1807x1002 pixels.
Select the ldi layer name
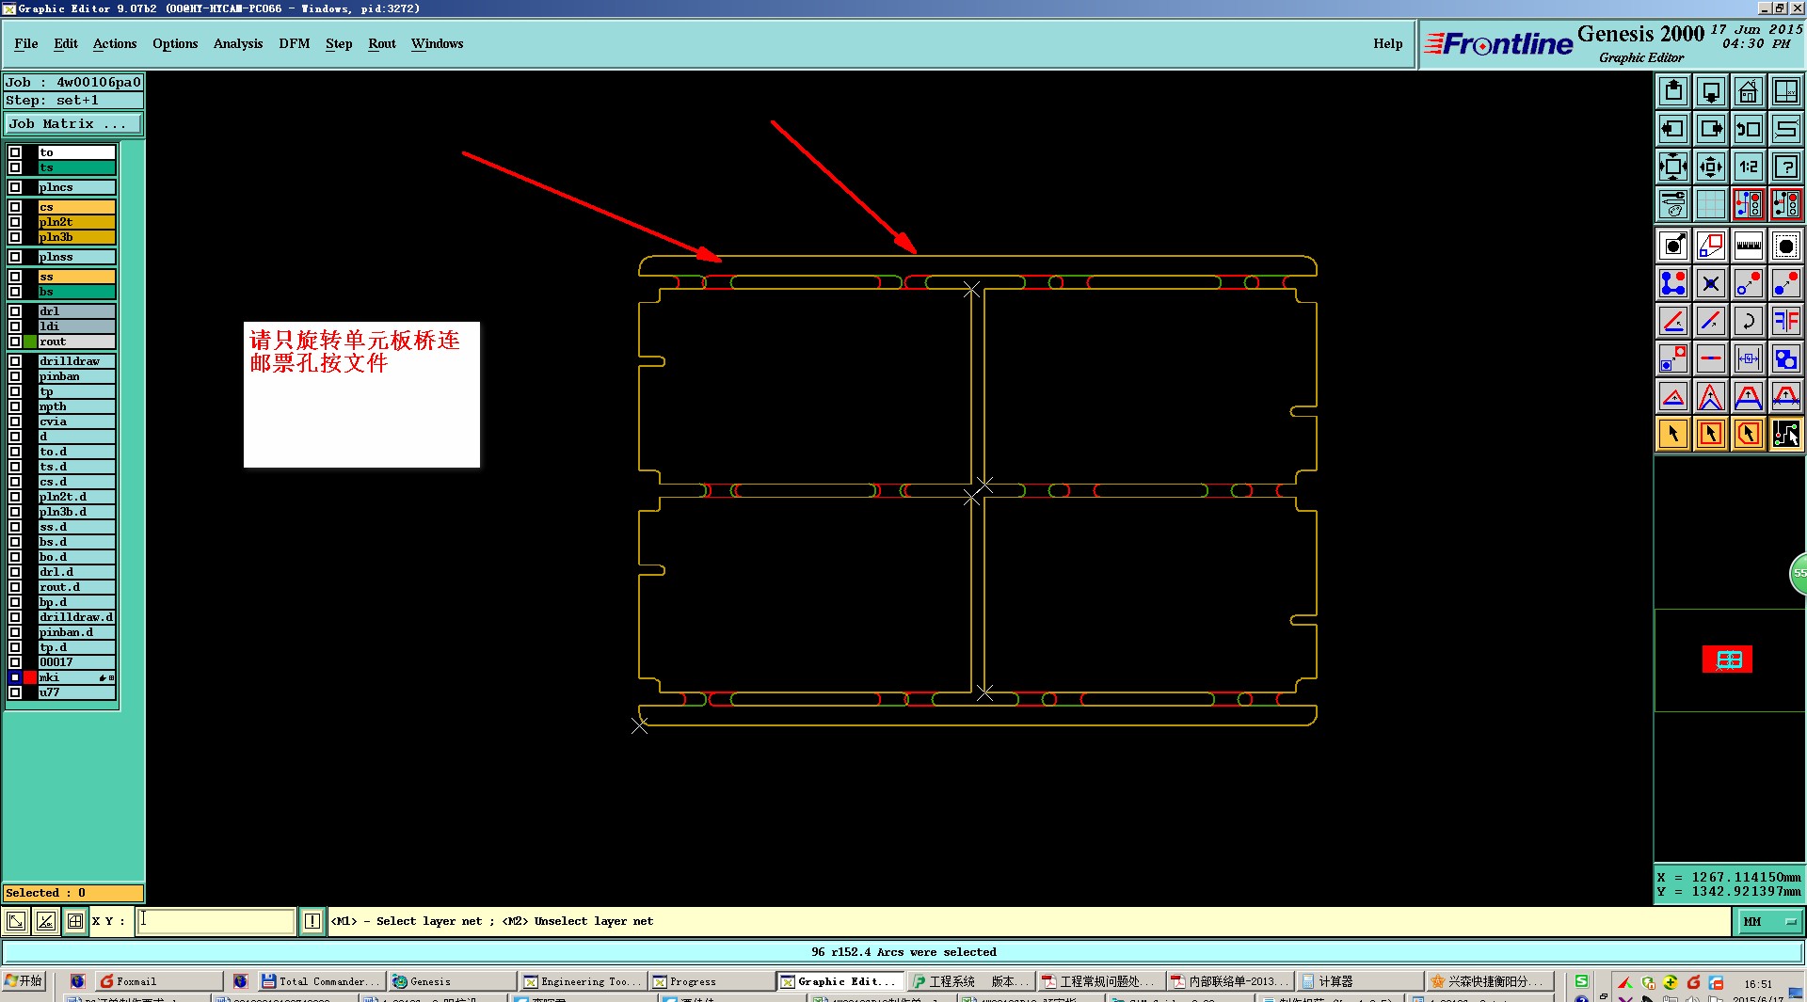tap(76, 326)
